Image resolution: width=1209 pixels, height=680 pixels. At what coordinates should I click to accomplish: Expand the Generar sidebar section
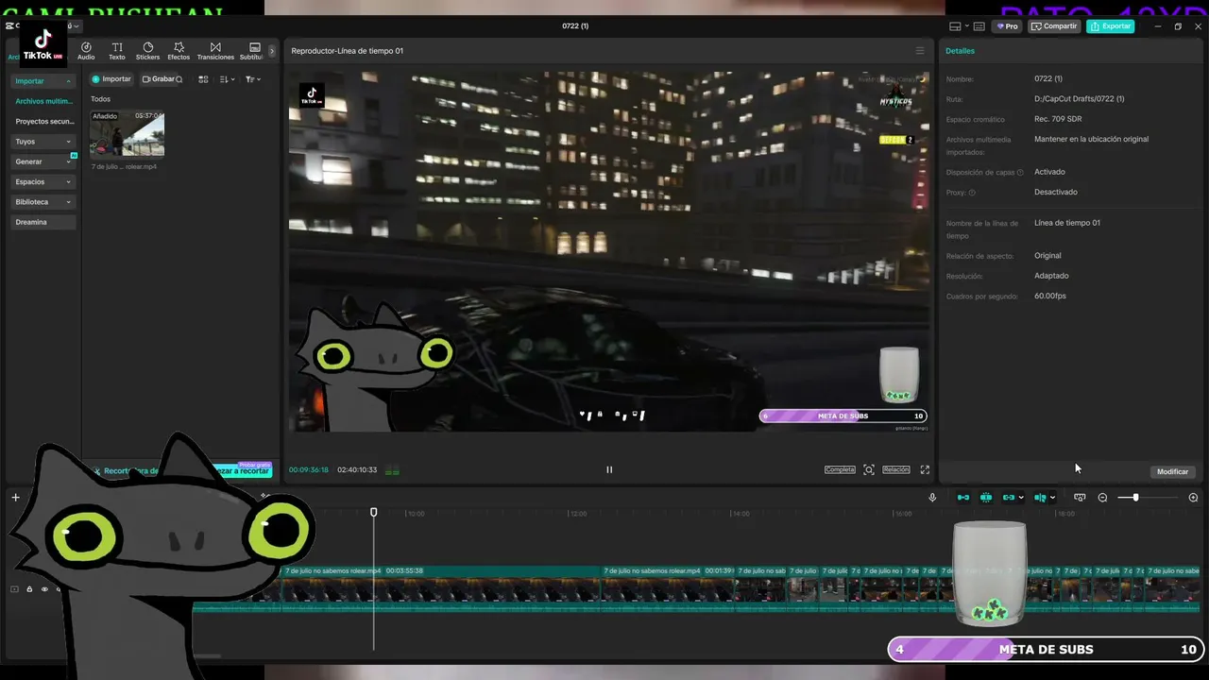pos(43,161)
